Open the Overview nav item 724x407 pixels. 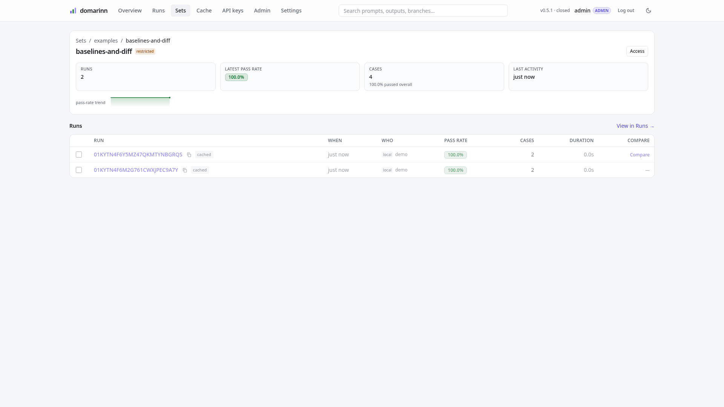click(130, 11)
